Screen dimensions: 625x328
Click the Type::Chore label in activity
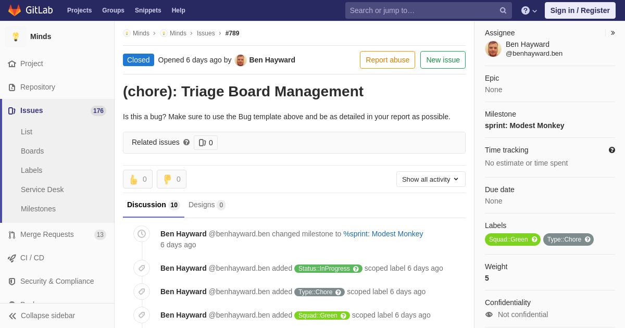319,292
